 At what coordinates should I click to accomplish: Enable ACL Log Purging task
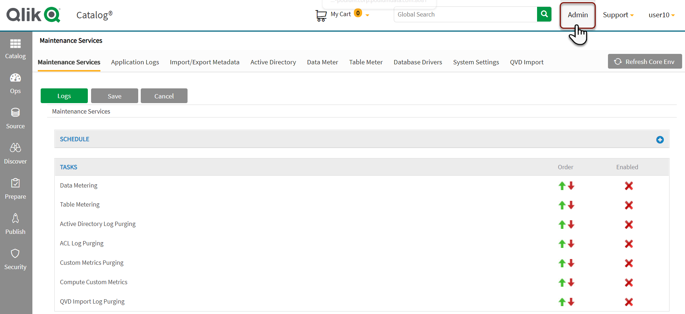[x=629, y=244]
